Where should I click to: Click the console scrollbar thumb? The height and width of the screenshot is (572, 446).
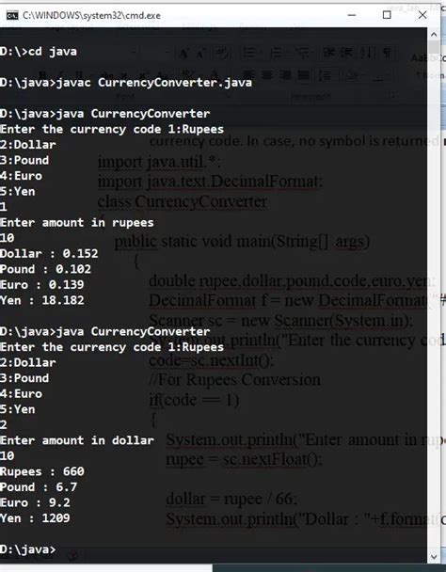pyautogui.click(x=434, y=47)
